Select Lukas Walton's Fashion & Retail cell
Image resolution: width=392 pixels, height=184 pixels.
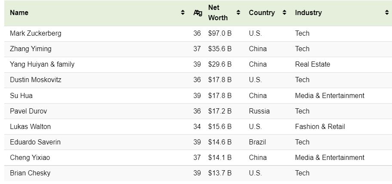coord(320,126)
